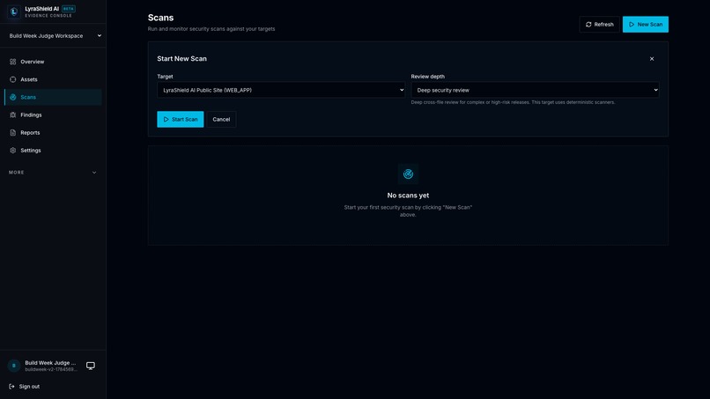Image resolution: width=710 pixels, height=399 pixels.
Task: Click the Scans page heading
Action: (x=160, y=18)
